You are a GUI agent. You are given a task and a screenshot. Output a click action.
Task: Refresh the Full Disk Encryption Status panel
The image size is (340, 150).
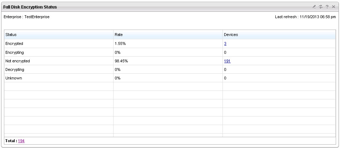pyautogui.click(x=321, y=7)
